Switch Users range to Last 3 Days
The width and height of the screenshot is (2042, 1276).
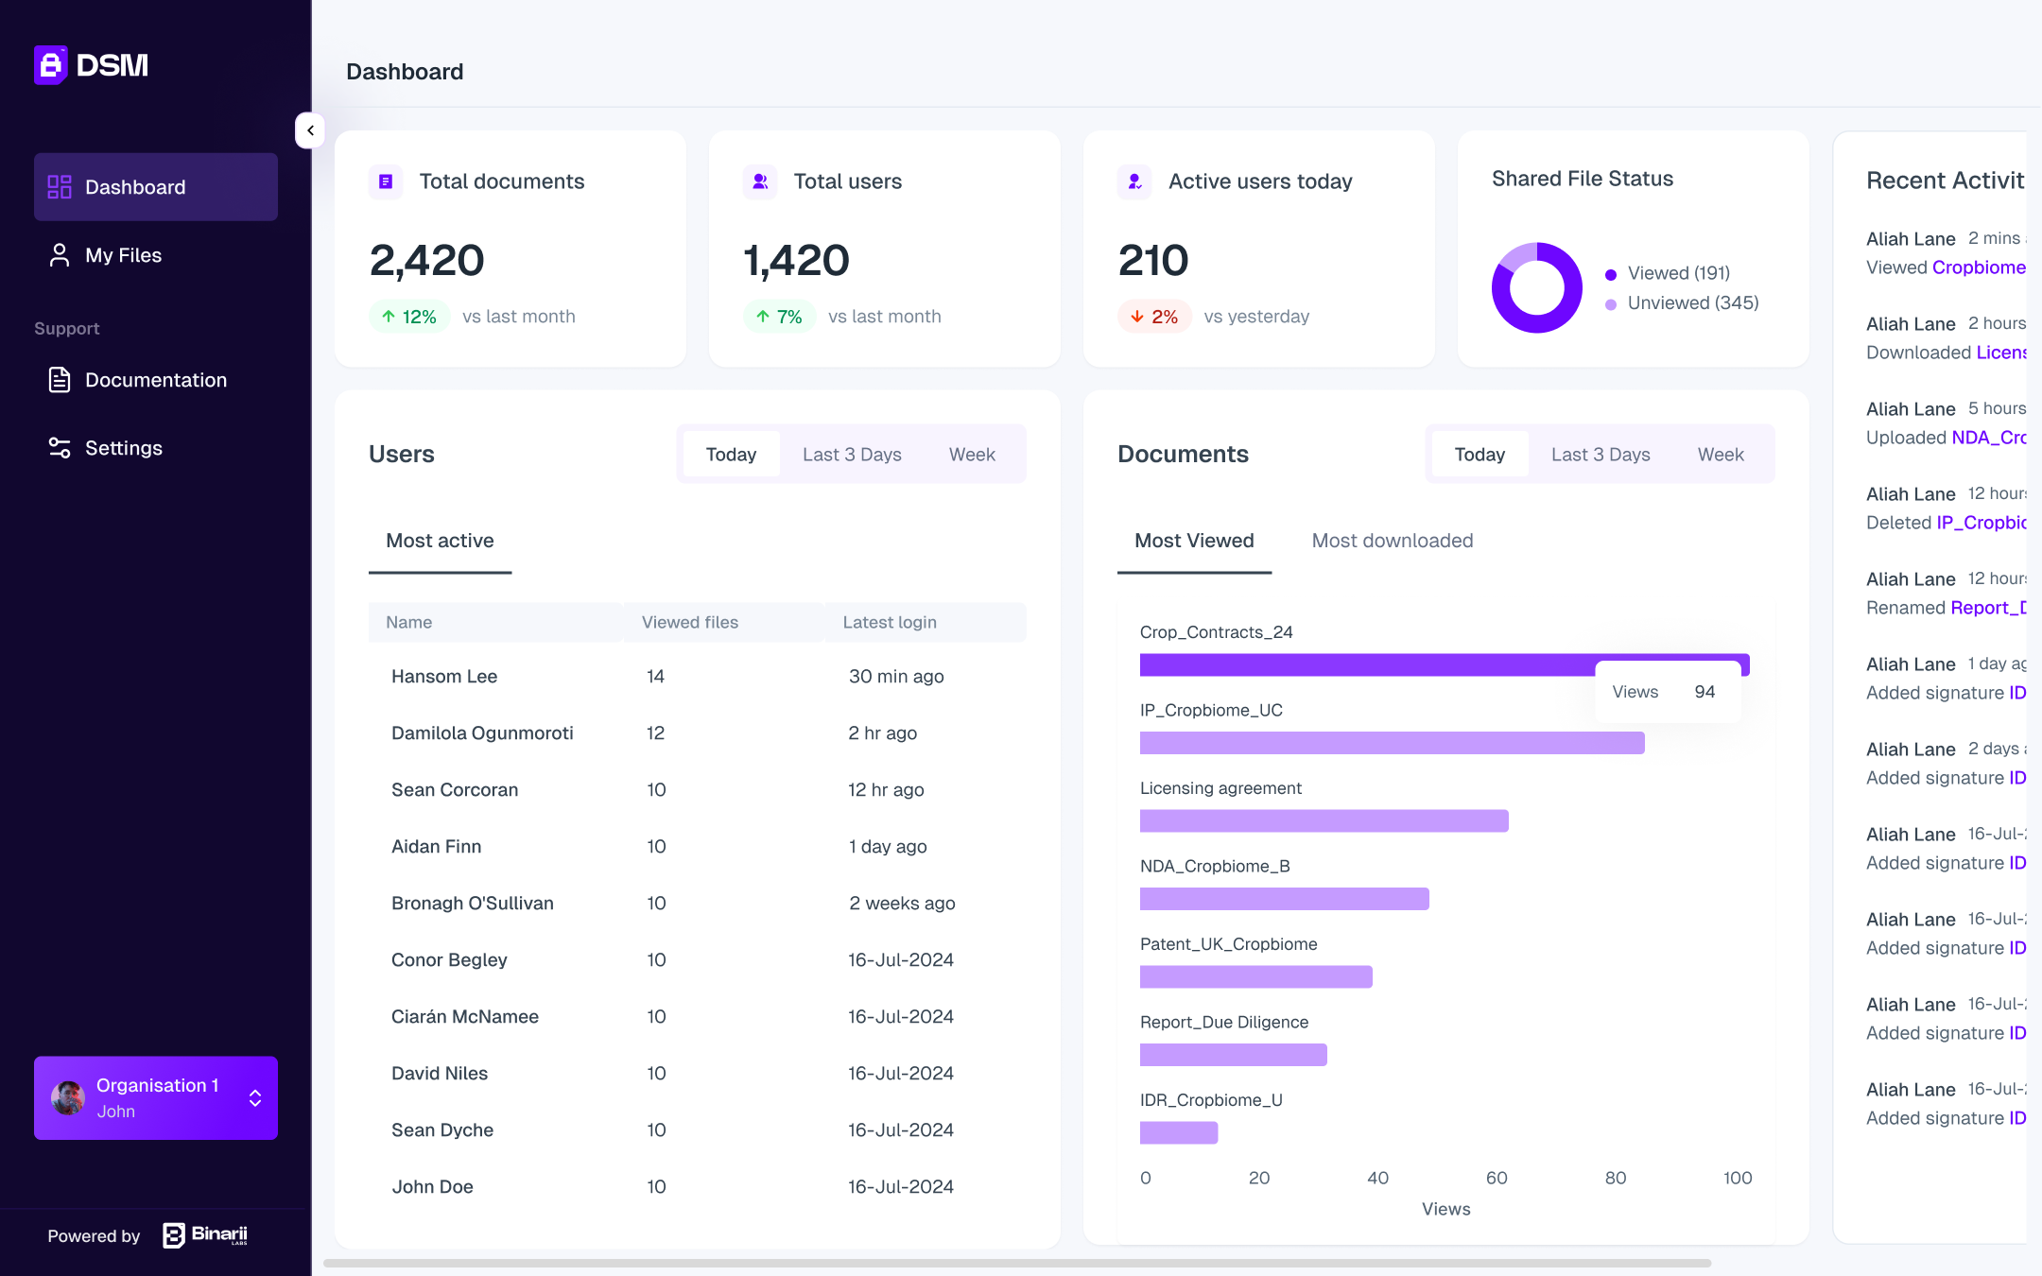click(x=852, y=455)
